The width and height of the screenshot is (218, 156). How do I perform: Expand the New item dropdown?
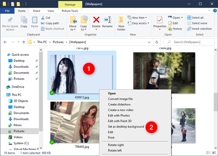(138, 17)
